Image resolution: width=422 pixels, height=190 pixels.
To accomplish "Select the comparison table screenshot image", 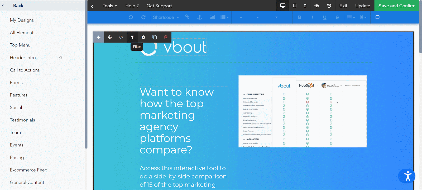I will tap(303, 111).
